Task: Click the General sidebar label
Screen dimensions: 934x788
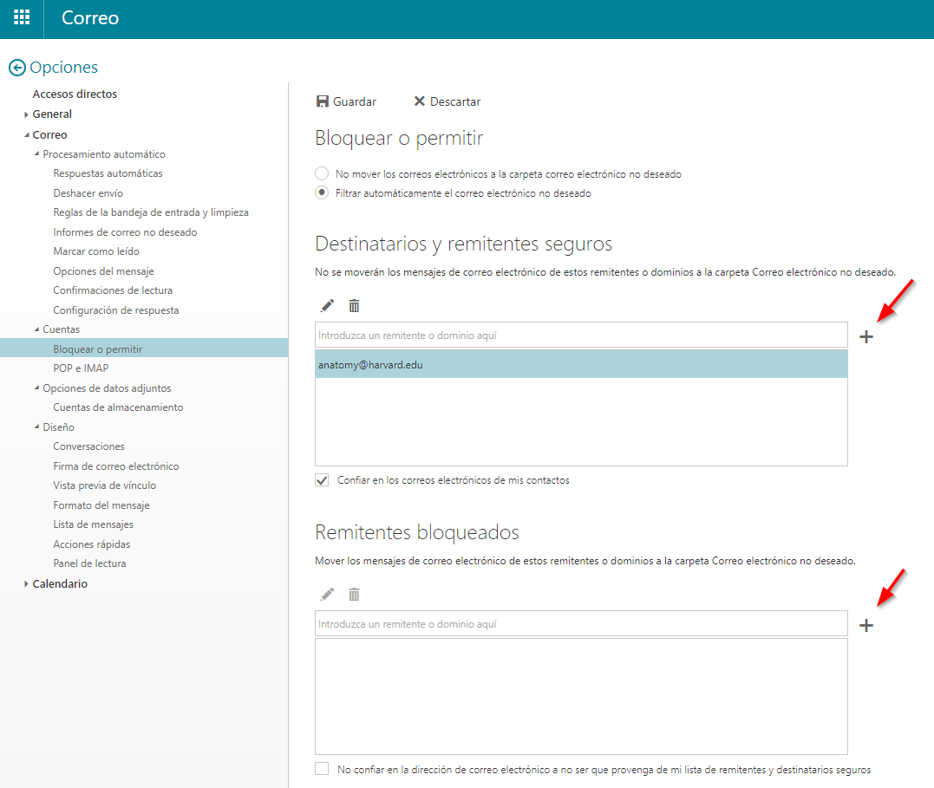Action: [52, 114]
